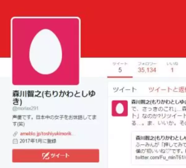186x168 pixels.
Task: Open the いいね count showing 1
Action: point(172,68)
